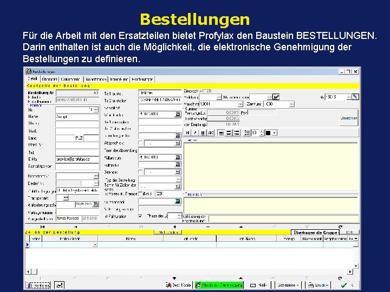This screenshot has width=390, height=292.
Task: Switch to the Genehmigen tab
Action: coord(96,79)
